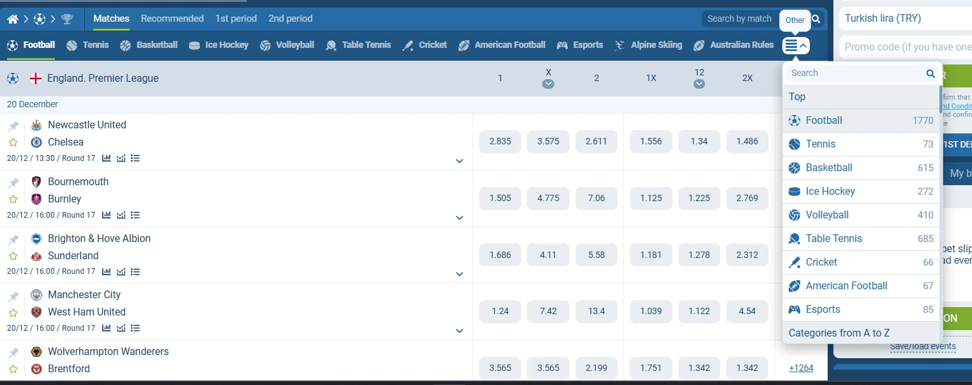The width and height of the screenshot is (972, 385).
Task: Open the dropdown under X column header
Action: pyautogui.click(x=548, y=84)
